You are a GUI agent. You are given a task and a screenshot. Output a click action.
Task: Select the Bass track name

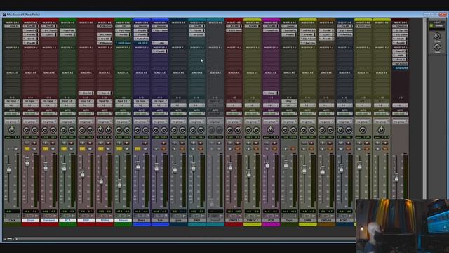tap(142, 220)
